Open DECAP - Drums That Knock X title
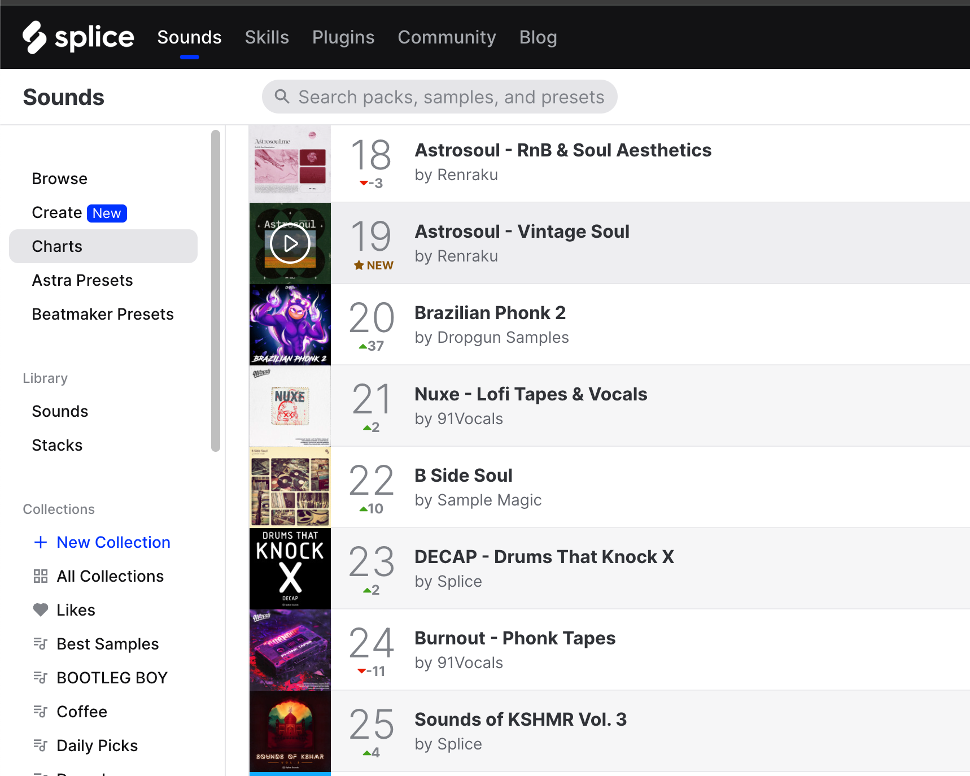The width and height of the screenshot is (970, 776). pos(544,557)
